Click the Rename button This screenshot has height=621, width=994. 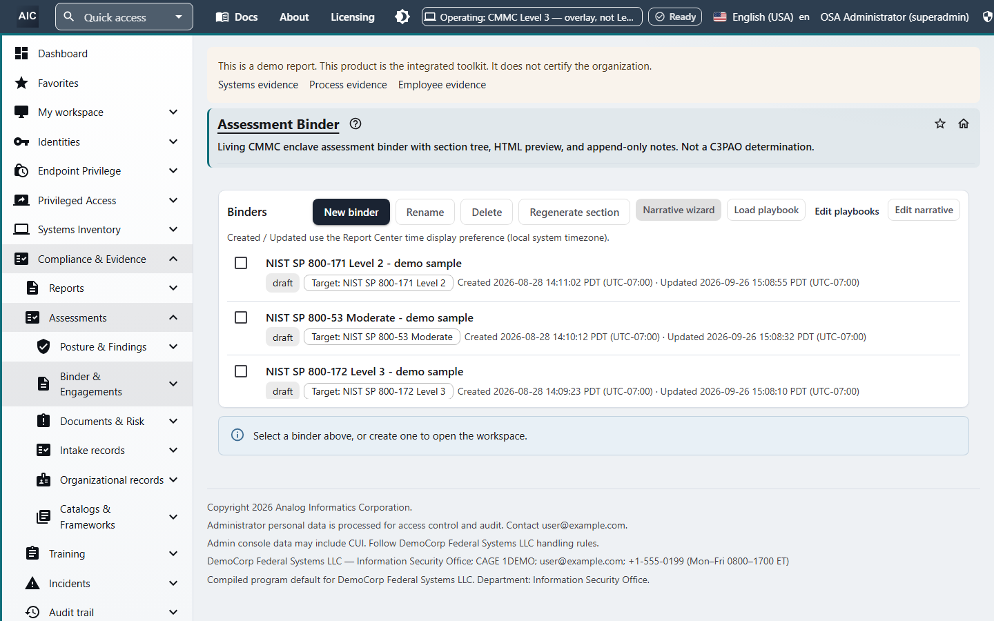[x=425, y=212]
